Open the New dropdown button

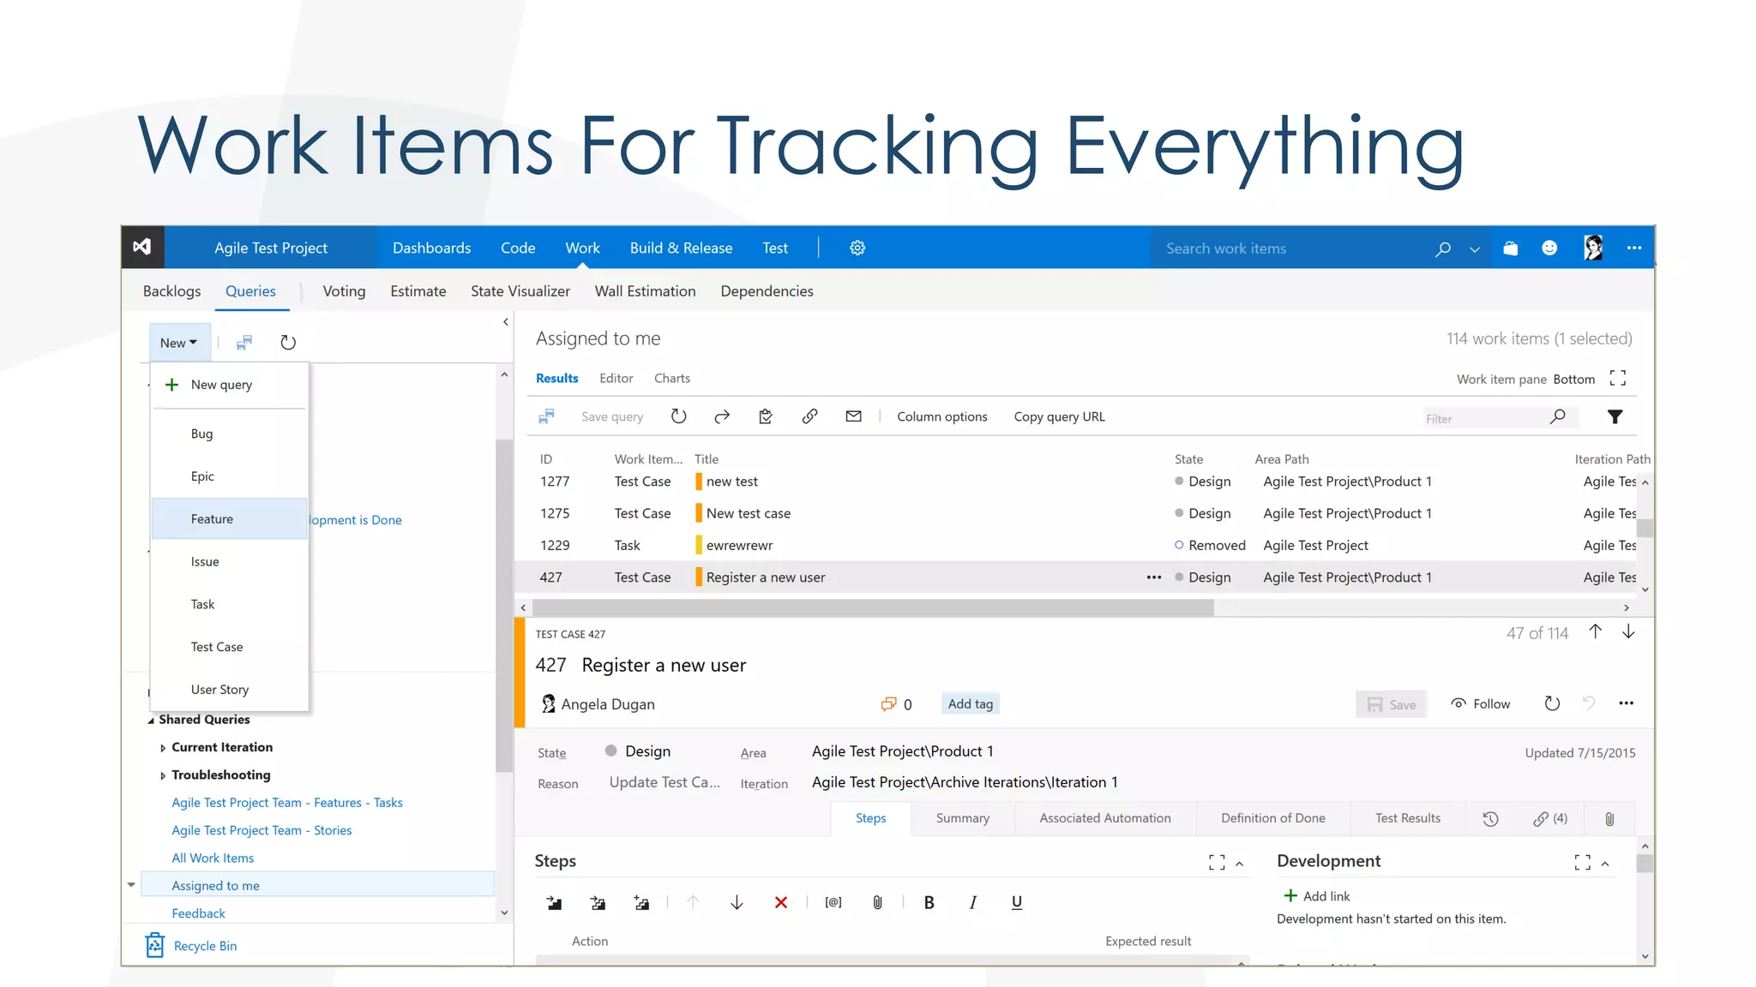click(178, 343)
